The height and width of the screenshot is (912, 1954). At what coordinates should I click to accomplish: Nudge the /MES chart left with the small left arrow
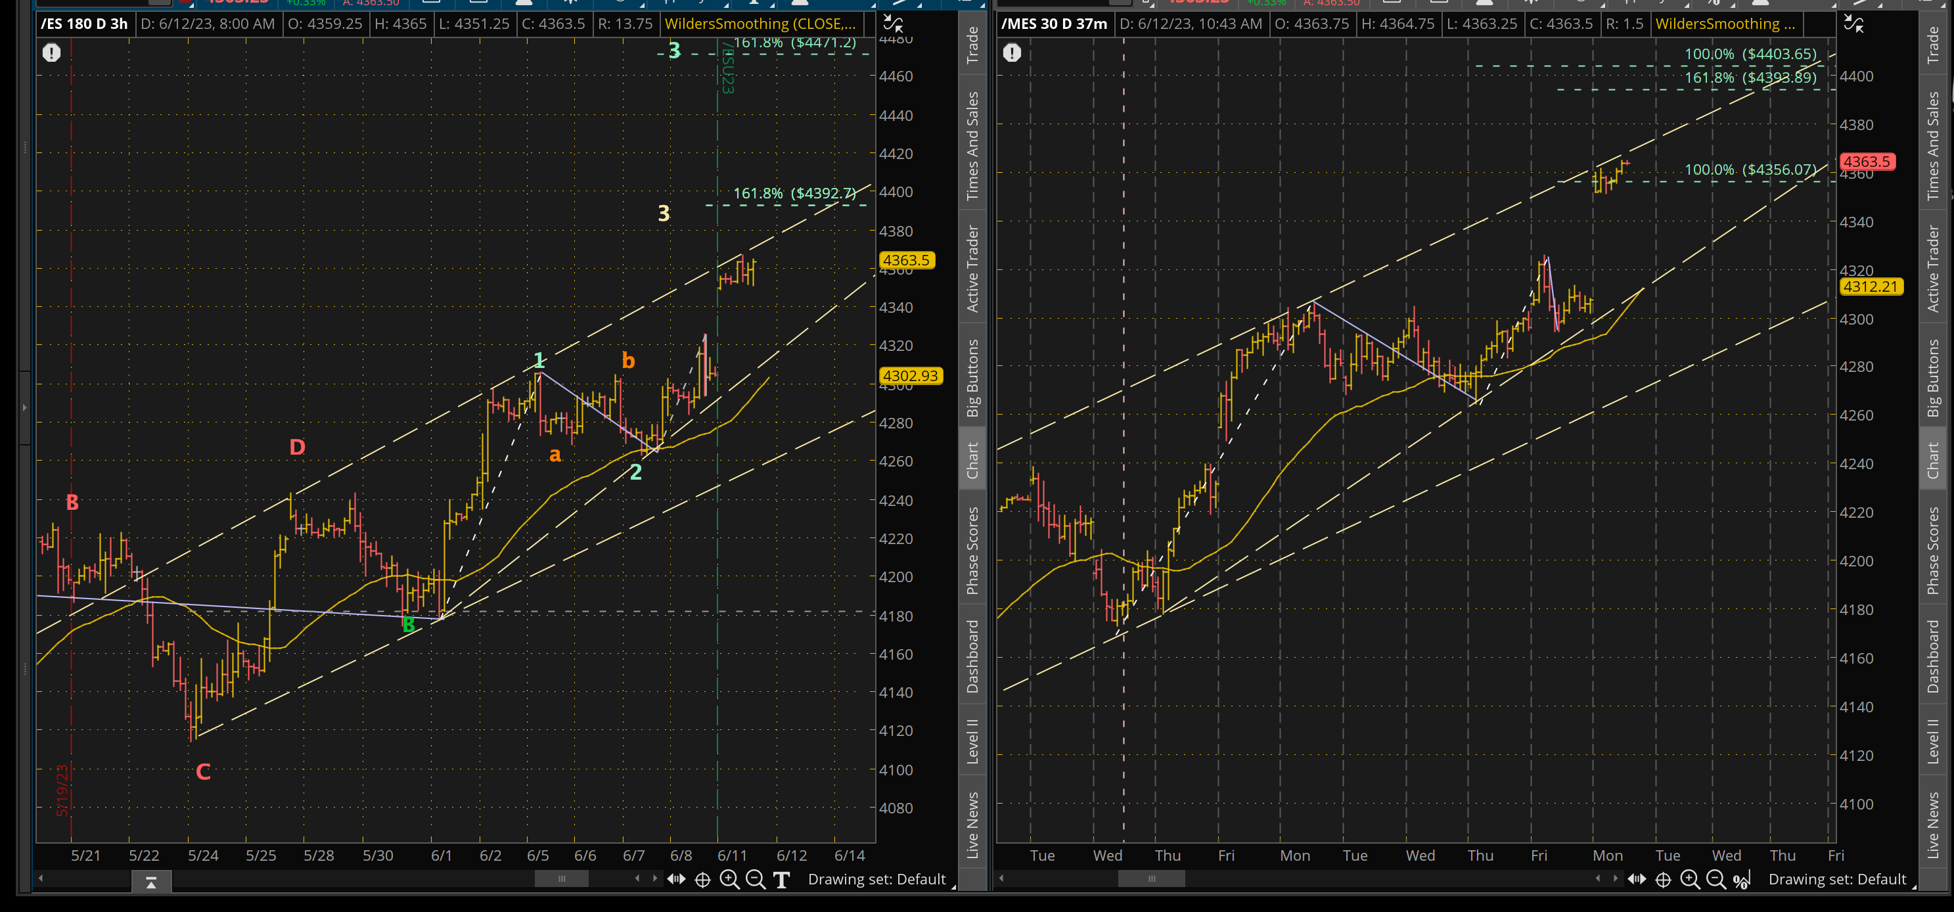[1597, 878]
